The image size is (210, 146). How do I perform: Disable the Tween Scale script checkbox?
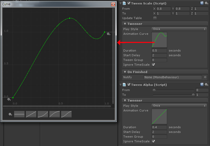tap(129, 3)
